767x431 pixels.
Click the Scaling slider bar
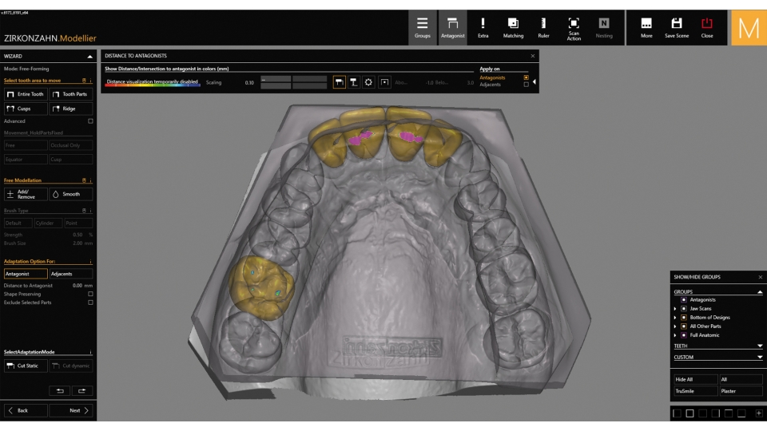pos(293,82)
